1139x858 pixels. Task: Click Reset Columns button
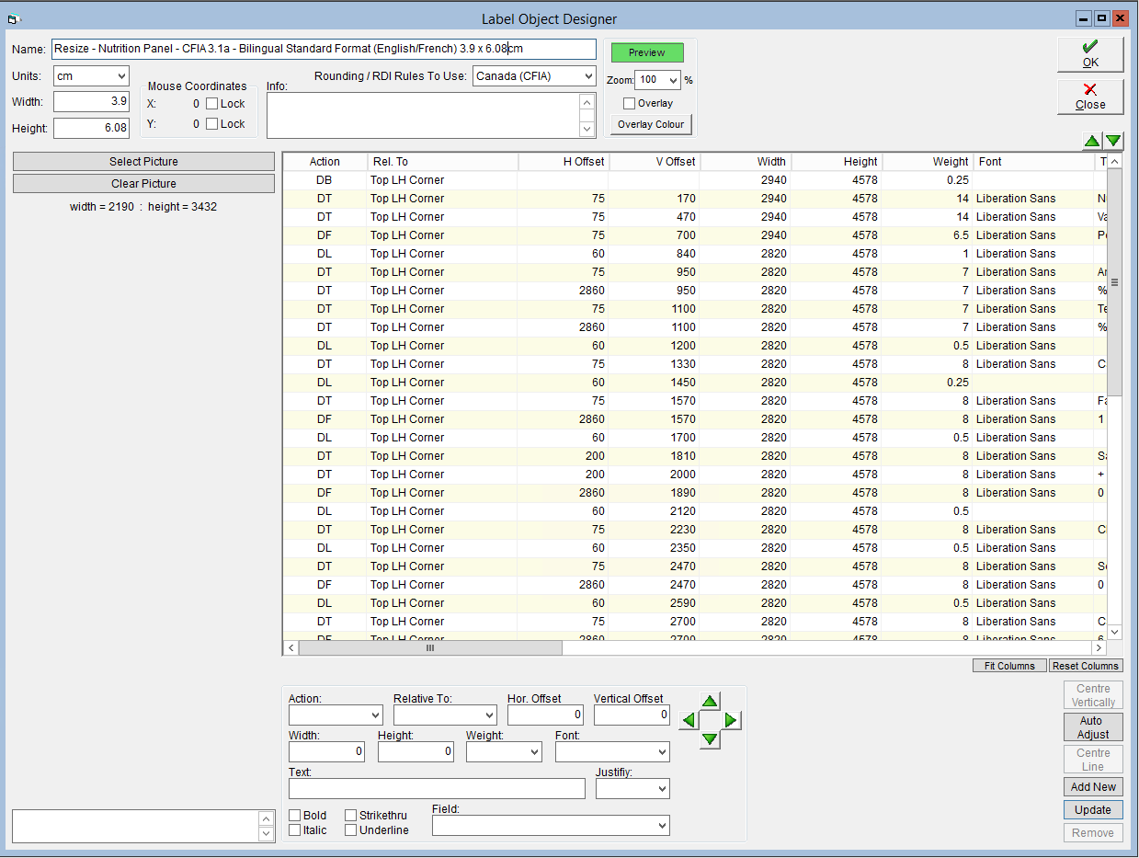[x=1086, y=666]
